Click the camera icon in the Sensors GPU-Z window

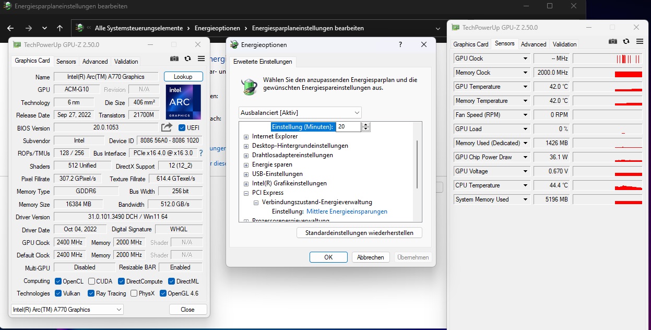pos(613,41)
